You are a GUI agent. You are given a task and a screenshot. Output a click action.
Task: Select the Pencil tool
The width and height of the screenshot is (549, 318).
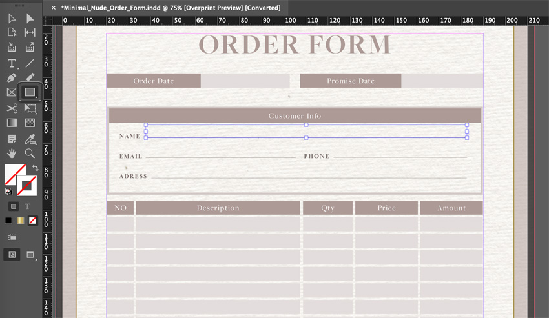click(x=30, y=77)
